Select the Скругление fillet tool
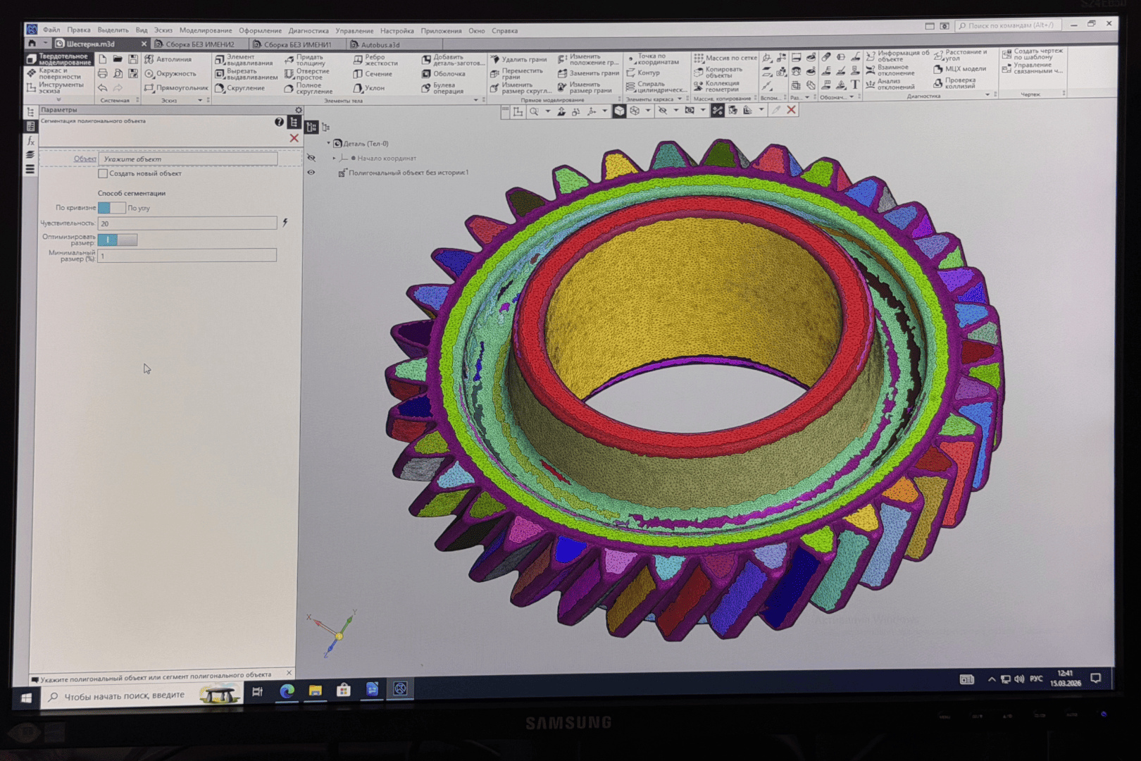 point(239,89)
